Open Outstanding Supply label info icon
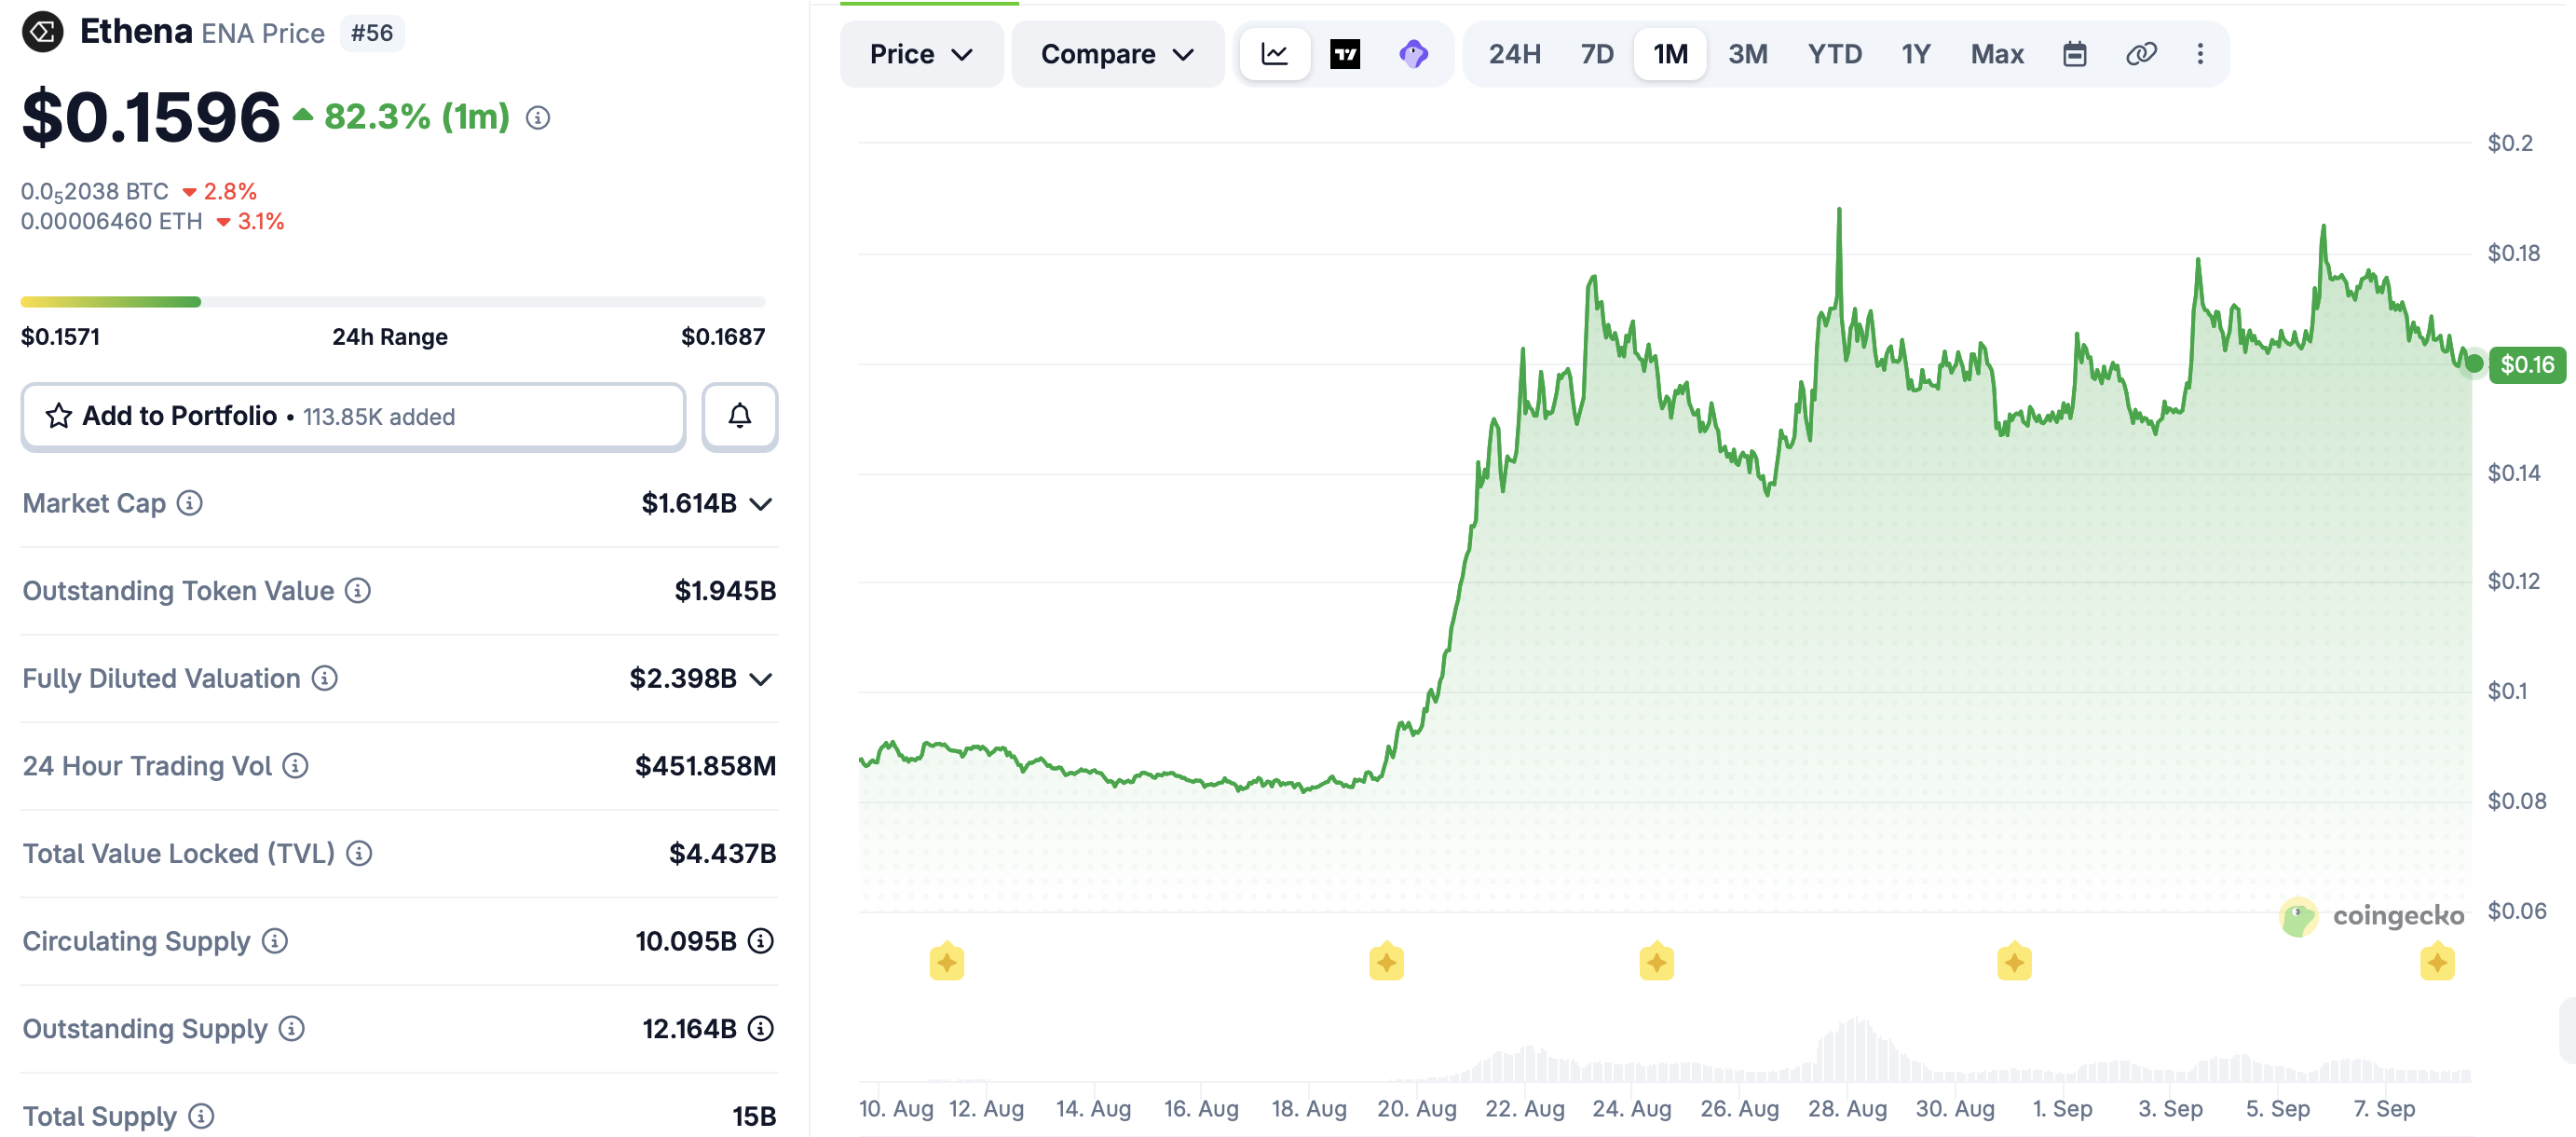2576x1137 pixels. (x=292, y=1028)
